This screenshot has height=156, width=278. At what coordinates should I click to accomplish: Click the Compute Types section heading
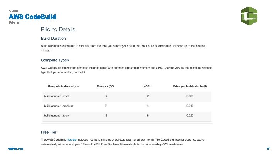[x=55, y=60]
